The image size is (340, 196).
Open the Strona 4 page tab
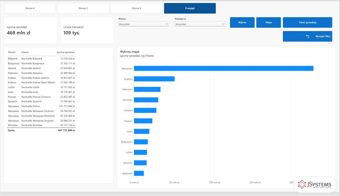point(30,8)
